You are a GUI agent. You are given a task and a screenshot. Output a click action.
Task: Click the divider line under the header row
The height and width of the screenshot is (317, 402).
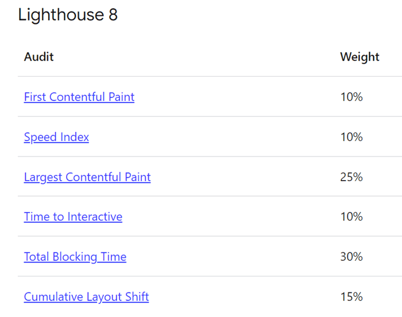210,76
